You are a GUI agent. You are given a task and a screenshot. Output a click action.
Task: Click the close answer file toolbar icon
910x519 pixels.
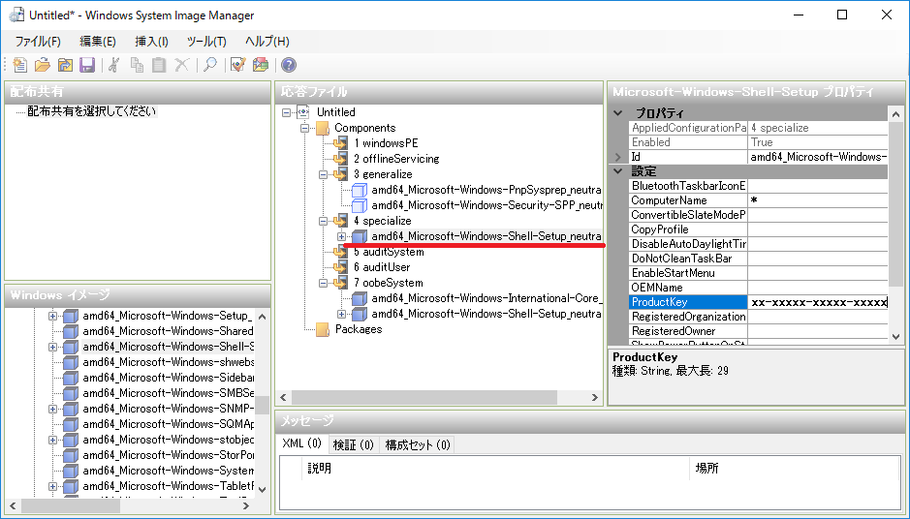pos(65,65)
